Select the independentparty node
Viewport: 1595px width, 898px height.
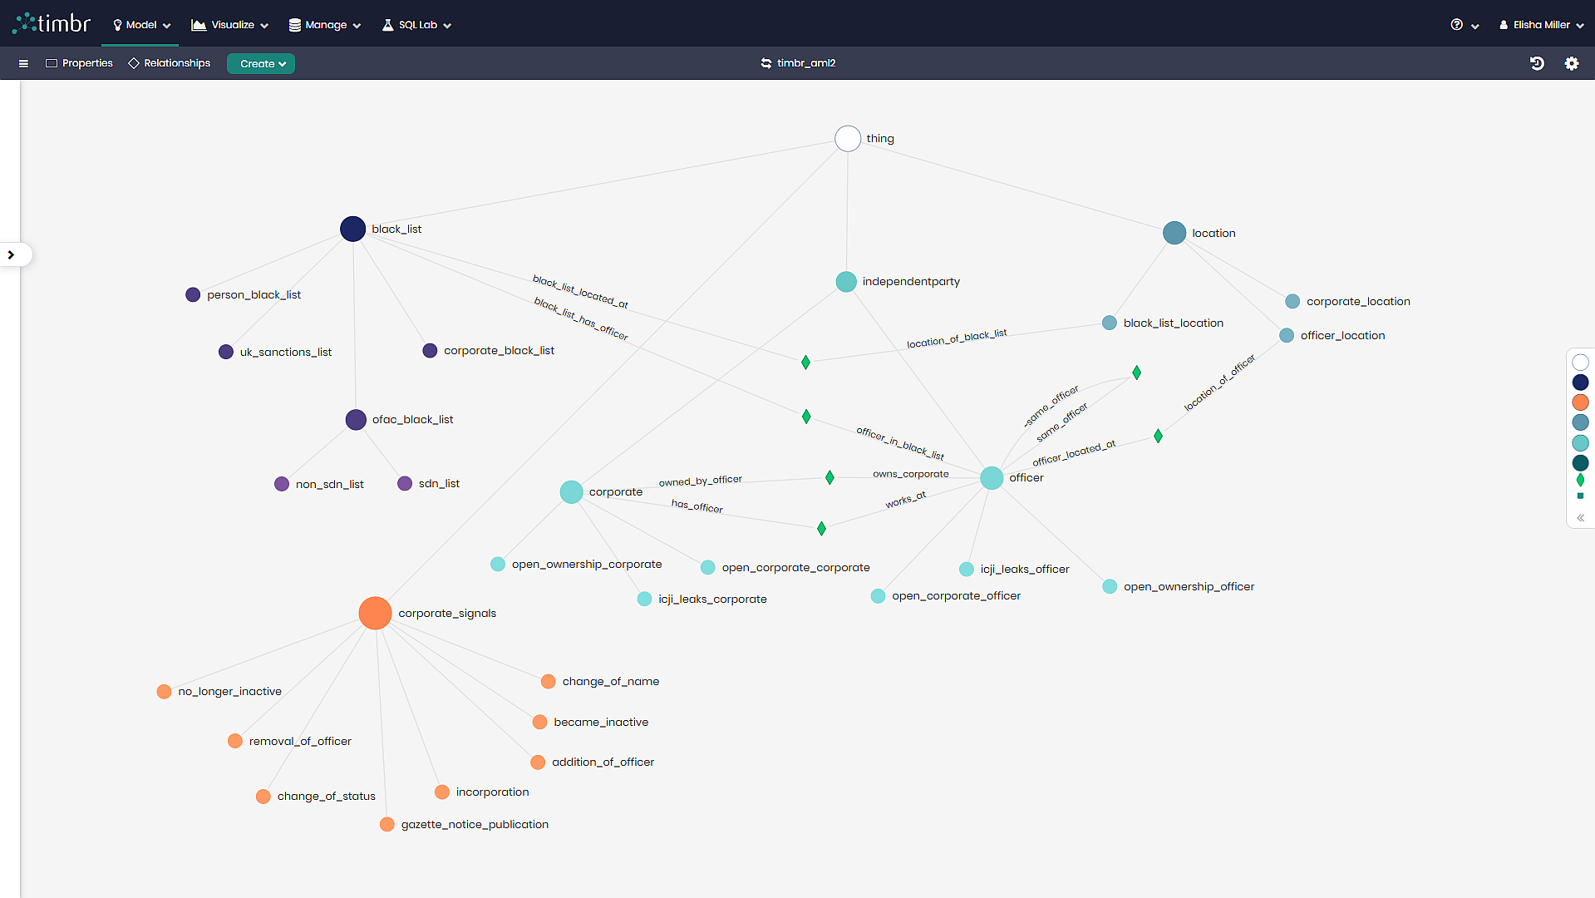click(845, 282)
